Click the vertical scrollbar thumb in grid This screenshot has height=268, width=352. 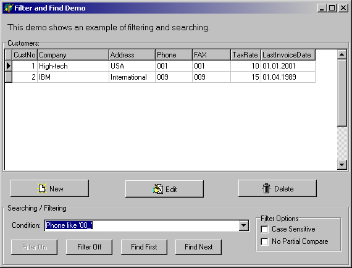click(342, 93)
